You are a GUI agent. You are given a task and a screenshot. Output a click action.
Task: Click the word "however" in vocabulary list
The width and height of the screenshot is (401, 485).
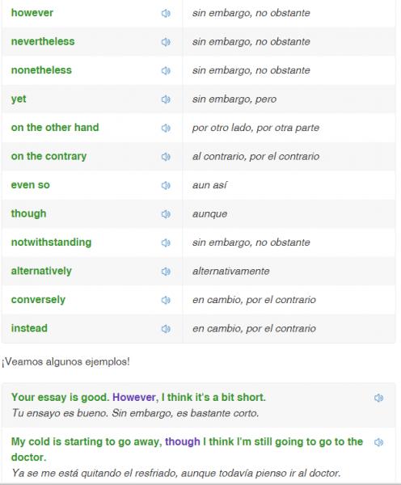(x=32, y=13)
